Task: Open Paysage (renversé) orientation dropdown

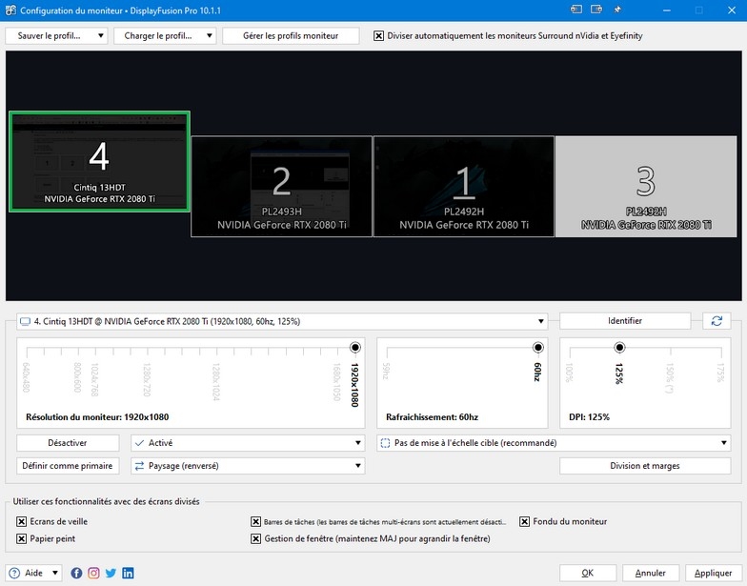Action: click(248, 466)
